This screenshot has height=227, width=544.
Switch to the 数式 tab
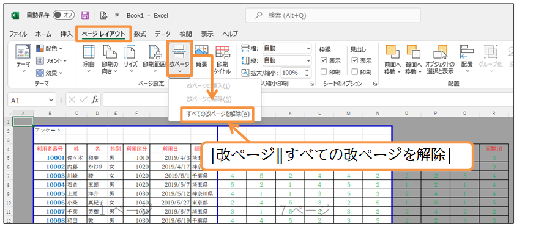click(140, 34)
